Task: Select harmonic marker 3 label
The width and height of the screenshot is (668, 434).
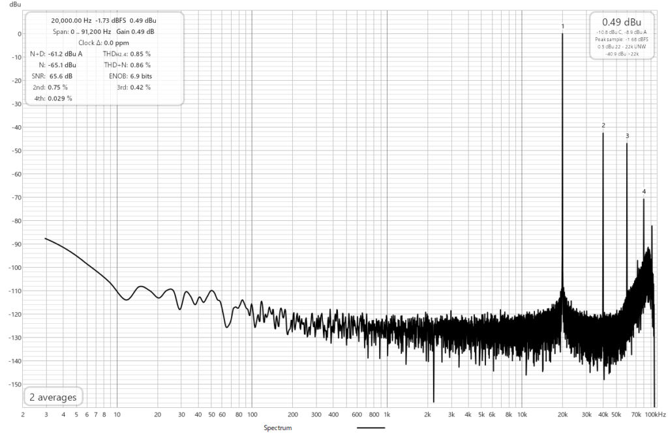Action: pos(627,136)
